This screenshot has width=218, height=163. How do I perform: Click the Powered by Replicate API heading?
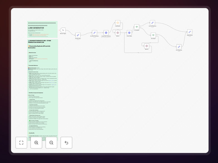click(x=39, y=47)
